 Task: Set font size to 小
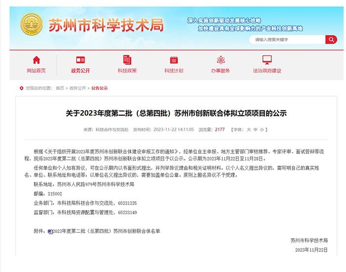[261, 130]
